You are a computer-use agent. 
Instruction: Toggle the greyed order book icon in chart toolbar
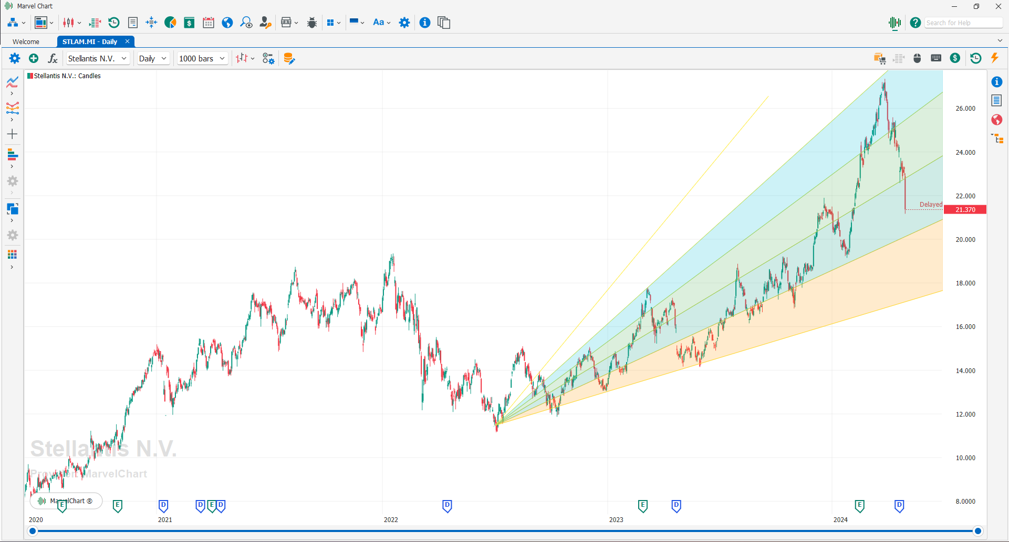pos(899,58)
